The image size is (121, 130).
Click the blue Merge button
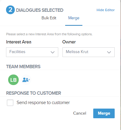(104, 113)
